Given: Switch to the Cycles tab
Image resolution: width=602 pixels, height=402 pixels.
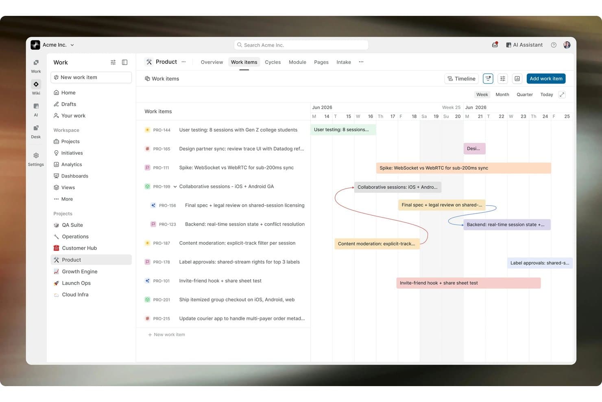Looking at the screenshot, I should click(273, 62).
